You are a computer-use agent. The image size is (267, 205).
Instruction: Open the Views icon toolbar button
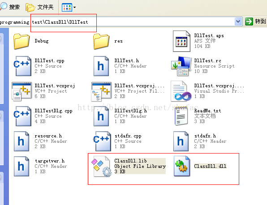[67, 7]
